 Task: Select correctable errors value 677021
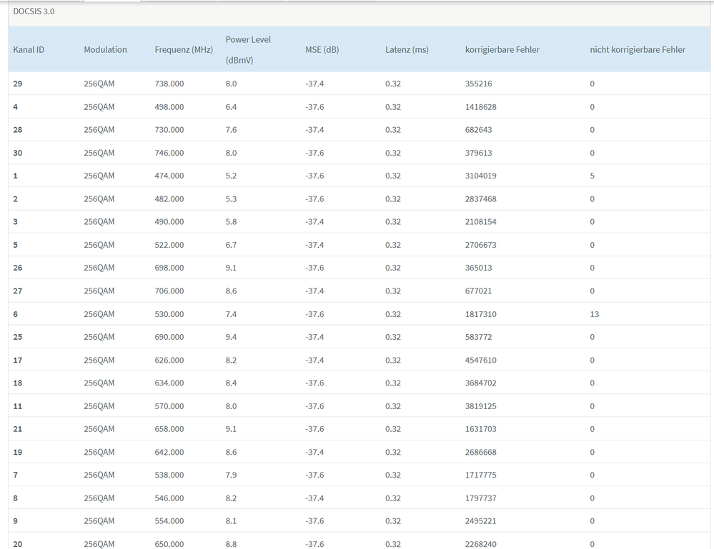[x=479, y=291]
